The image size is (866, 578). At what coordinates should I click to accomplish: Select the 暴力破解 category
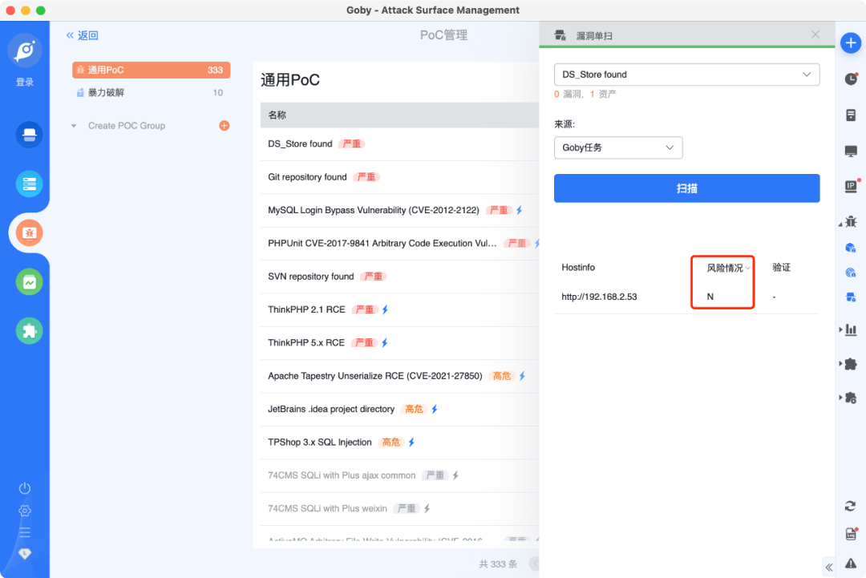[x=152, y=92]
